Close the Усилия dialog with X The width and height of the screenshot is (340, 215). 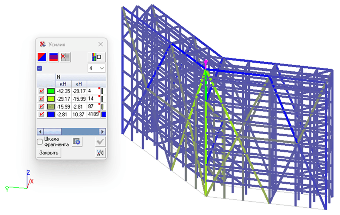click(101, 44)
